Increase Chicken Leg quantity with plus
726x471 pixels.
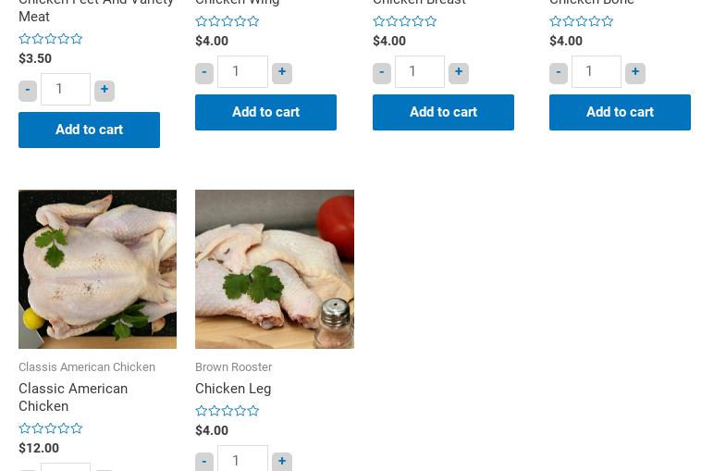[282, 461]
